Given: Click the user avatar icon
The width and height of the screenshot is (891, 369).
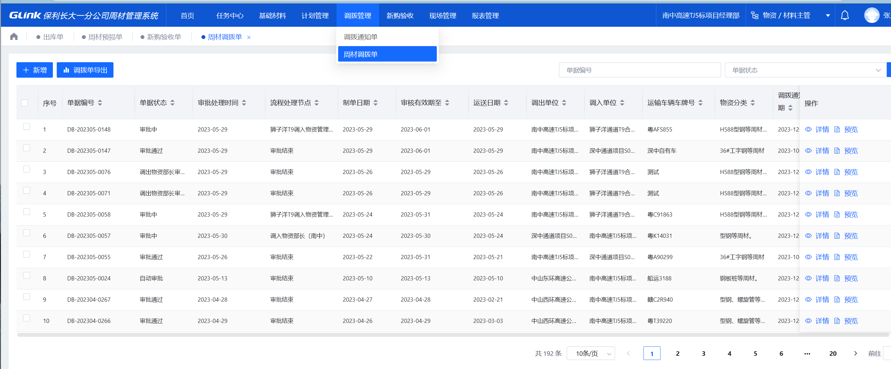Looking at the screenshot, I should [871, 15].
